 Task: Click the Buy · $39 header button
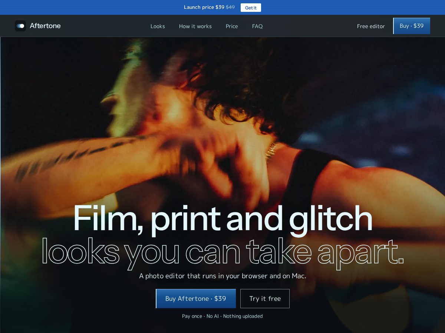coord(412,26)
